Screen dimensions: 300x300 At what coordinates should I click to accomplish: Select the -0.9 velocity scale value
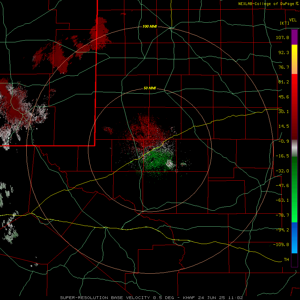(284, 141)
